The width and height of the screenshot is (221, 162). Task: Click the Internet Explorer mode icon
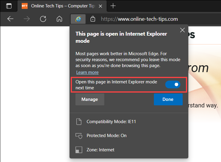(78, 19)
